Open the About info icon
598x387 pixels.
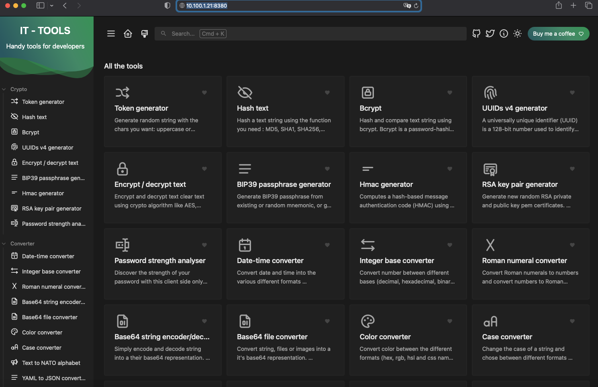point(504,34)
